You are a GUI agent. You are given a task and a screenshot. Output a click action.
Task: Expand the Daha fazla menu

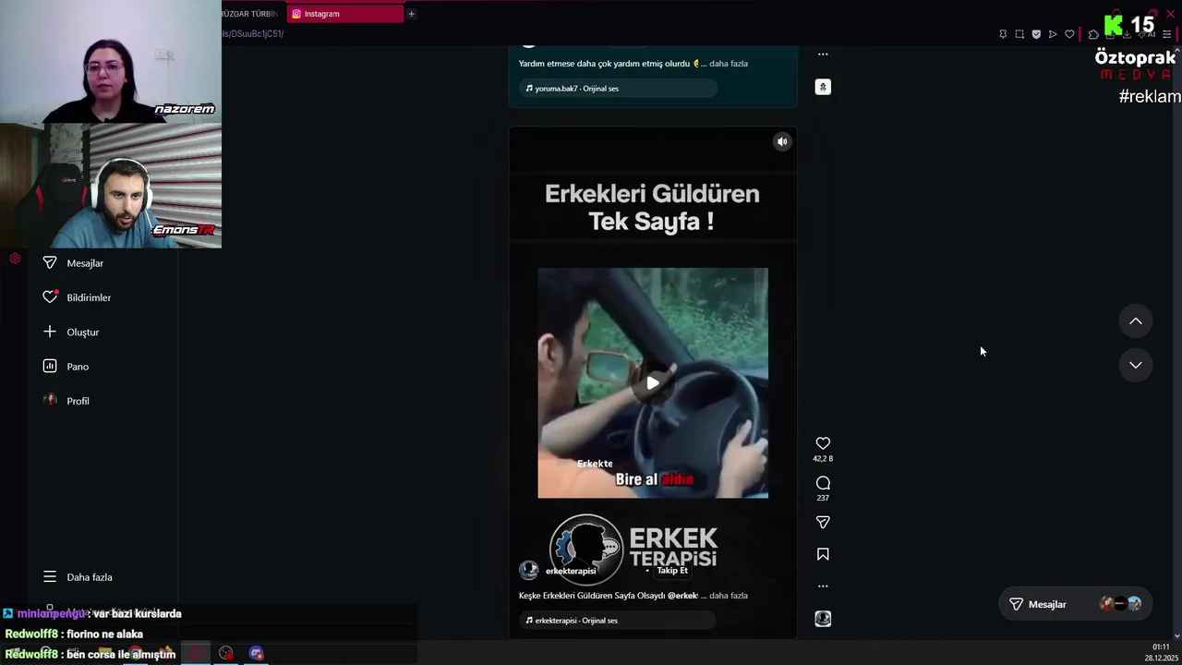(90, 577)
